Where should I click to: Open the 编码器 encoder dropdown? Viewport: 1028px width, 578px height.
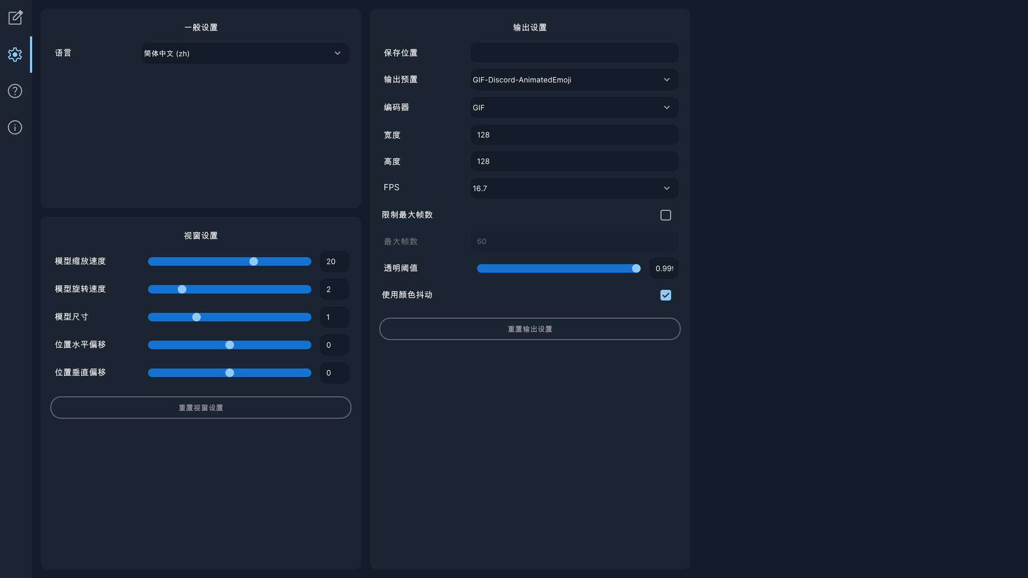573,107
